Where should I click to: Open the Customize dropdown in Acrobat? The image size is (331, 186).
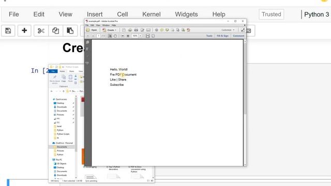pyautogui.click(x=228, y=30)
